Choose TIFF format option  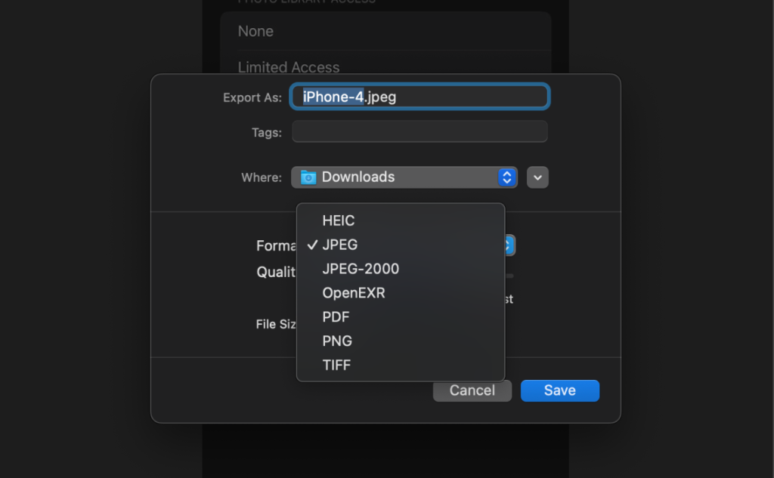pos(336,365)
